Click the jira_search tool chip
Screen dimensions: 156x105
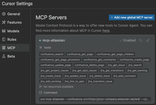coord(135,65)
